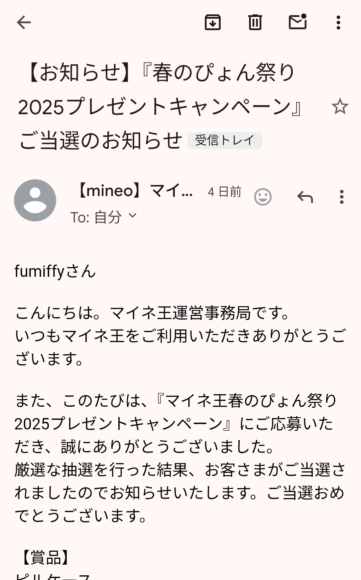Open the message's three-dot options menu
Screen dimensions: 361x580
click(341, 197)
